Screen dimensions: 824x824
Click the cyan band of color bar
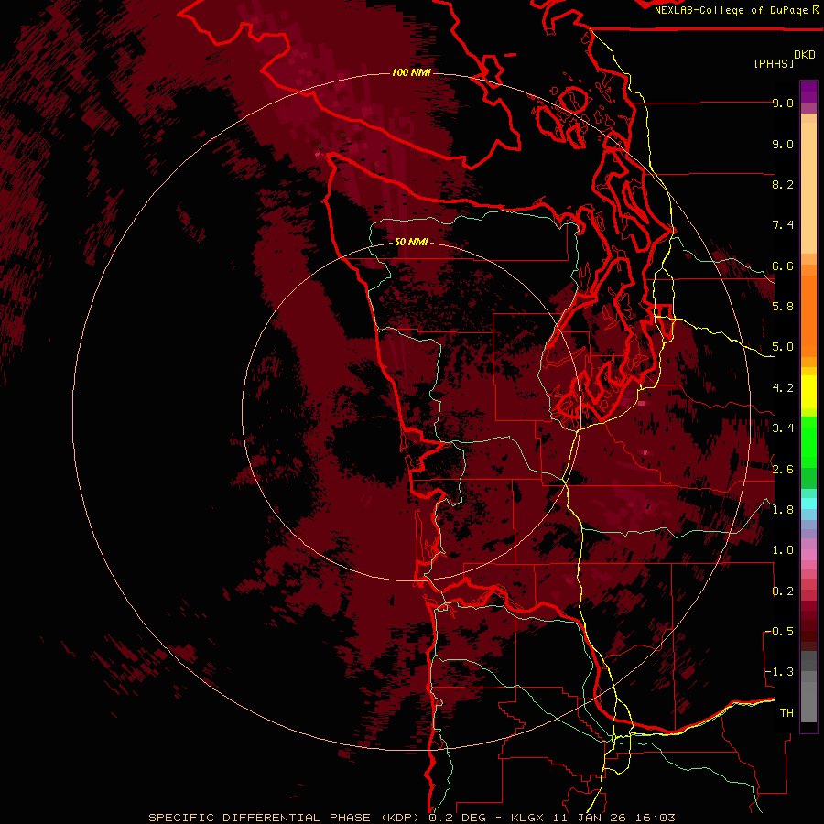(x=808, y=503)
